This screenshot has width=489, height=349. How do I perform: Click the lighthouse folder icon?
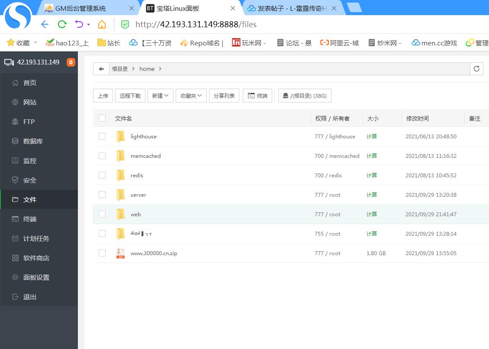[x=120, y=137]
